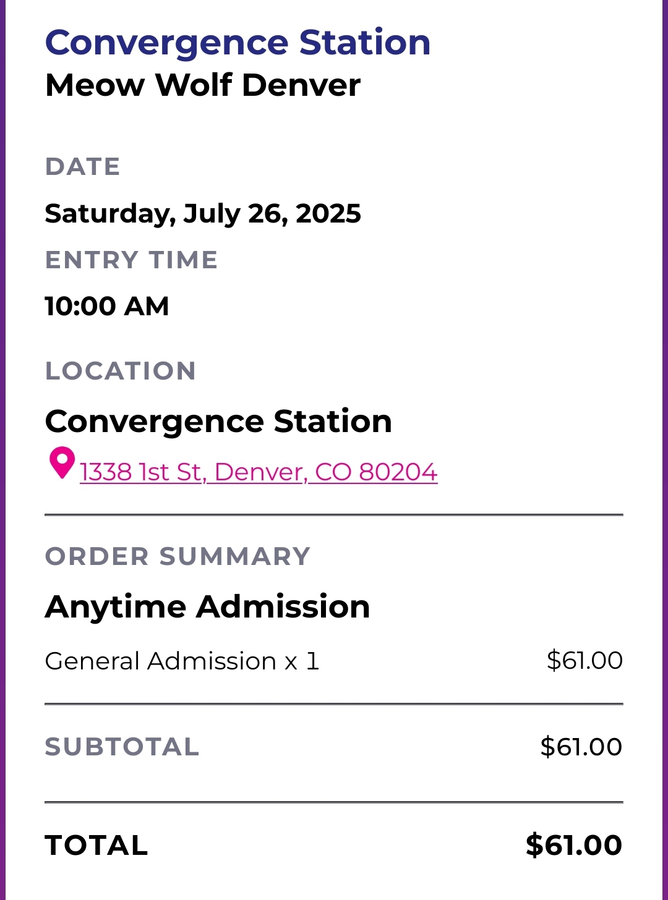Click the SUBTOTAL label
Screen dimensions: 668x900
coord(122,747)
